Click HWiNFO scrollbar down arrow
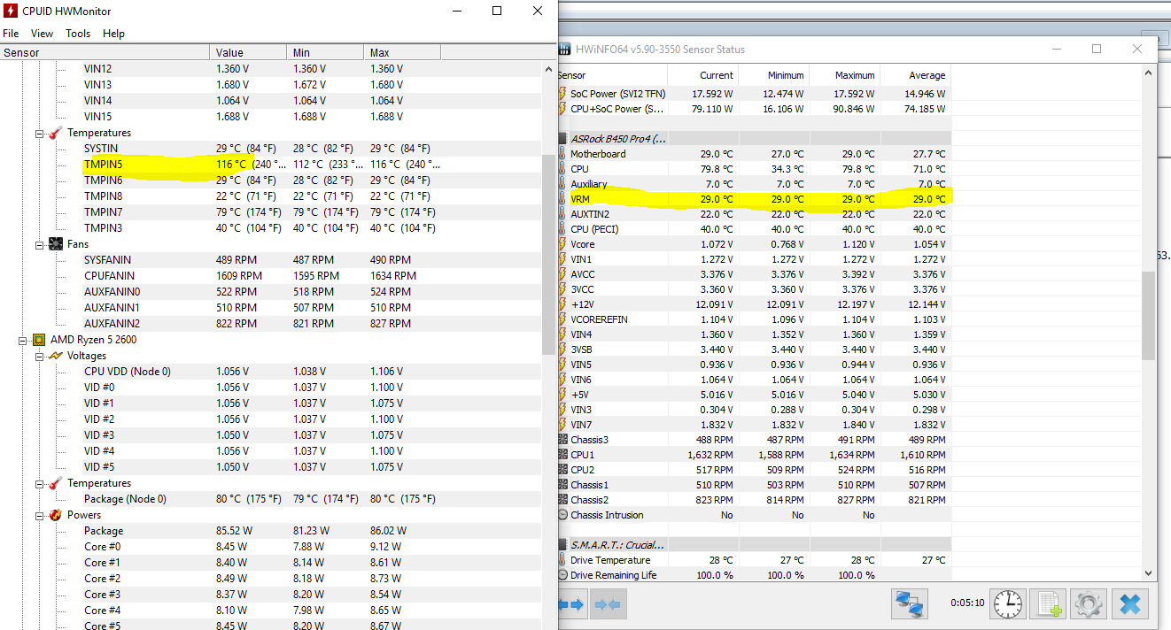 coord(1149,572)
